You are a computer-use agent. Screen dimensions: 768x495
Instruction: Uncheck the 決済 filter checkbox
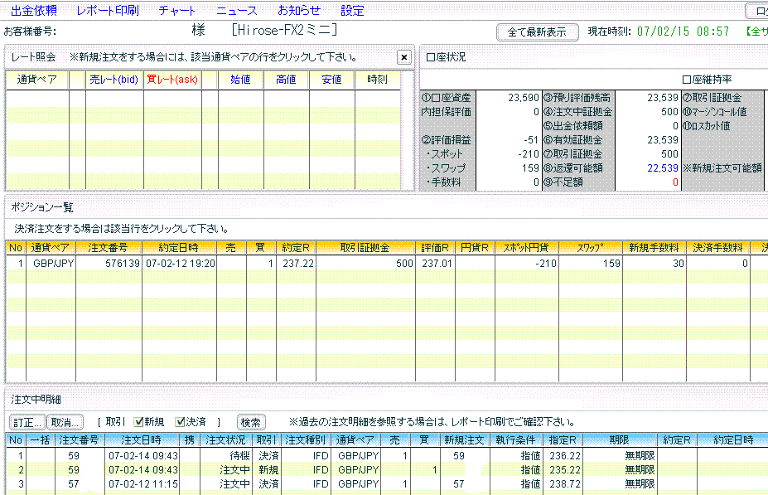point(181,421)
